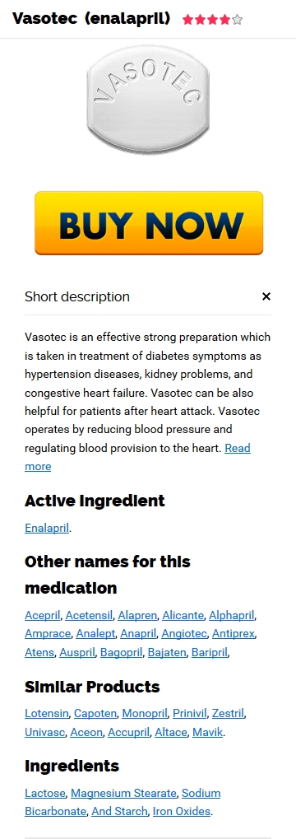Click the empty fifth rating star

[x=238, y=21]
